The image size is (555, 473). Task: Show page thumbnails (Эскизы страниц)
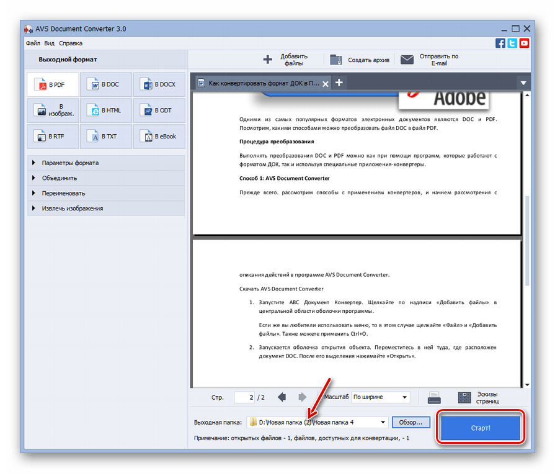(478, 397)
